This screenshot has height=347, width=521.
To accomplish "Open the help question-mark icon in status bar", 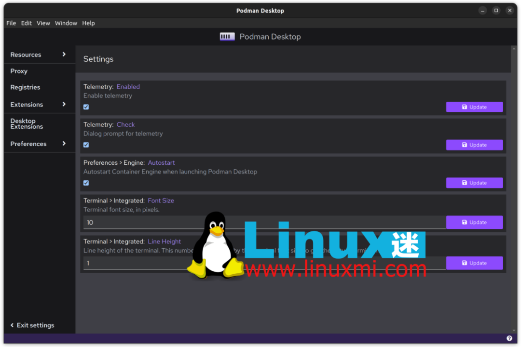I will [509, 338].
